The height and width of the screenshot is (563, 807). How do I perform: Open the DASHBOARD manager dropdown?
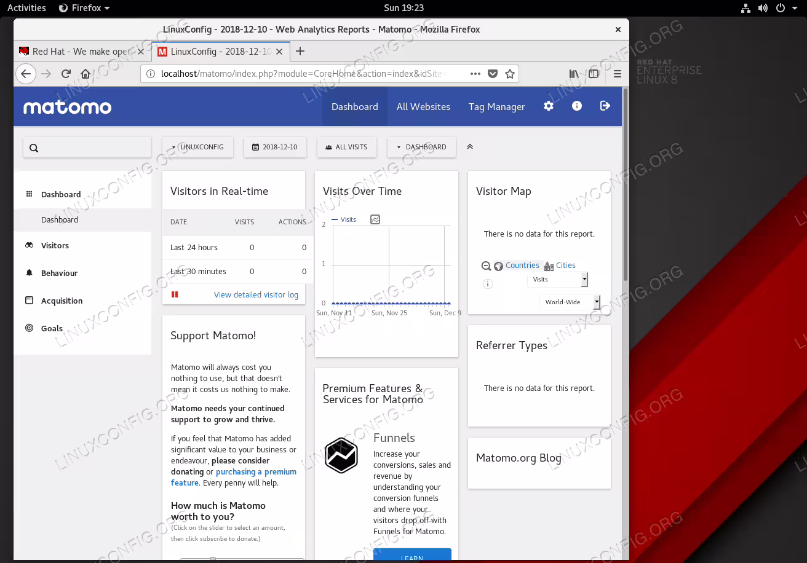[x=421, y=148]
